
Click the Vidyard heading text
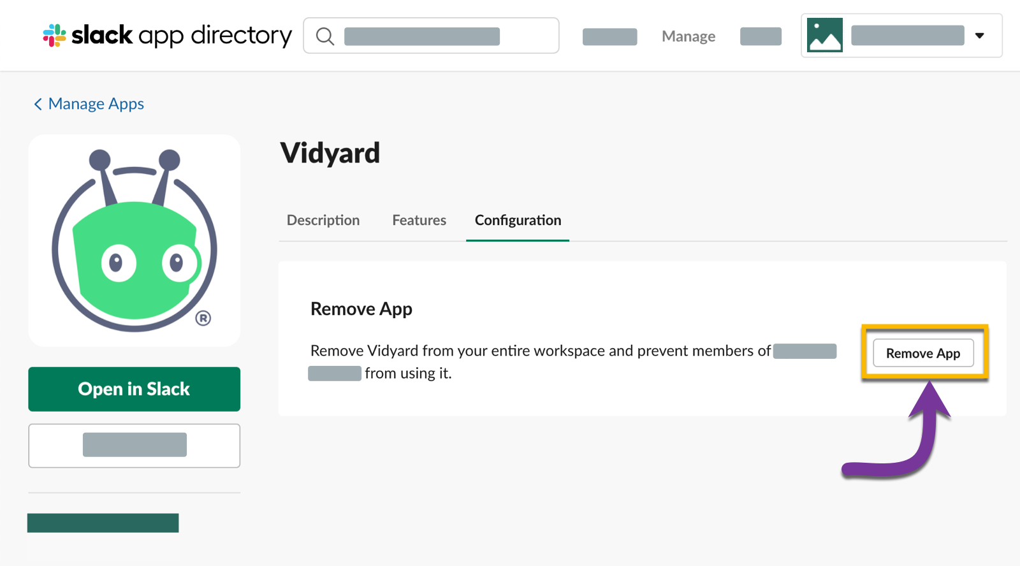(330, 153)
